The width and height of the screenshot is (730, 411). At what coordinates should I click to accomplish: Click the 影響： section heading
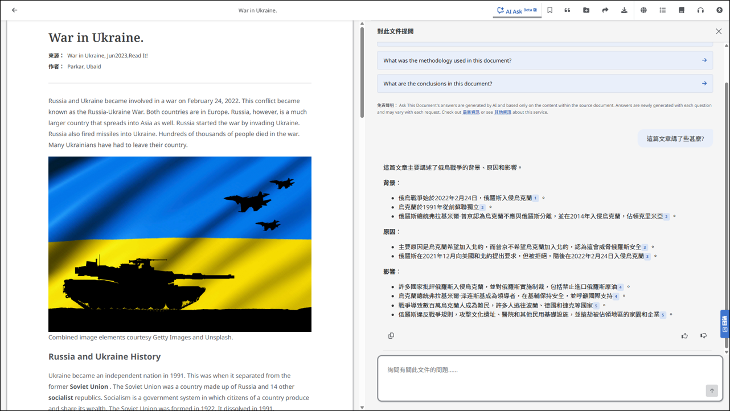click(392, 272)
